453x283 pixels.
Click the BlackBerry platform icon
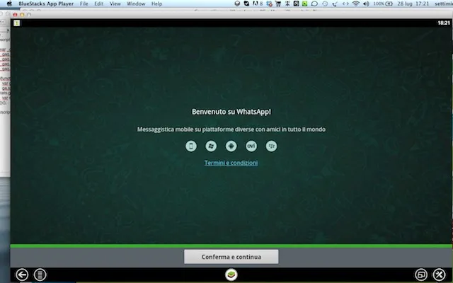(x=271, y=146)
